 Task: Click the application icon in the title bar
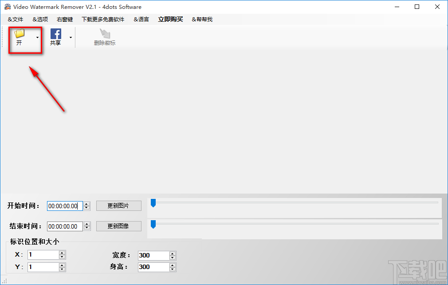tap(7, 7)
